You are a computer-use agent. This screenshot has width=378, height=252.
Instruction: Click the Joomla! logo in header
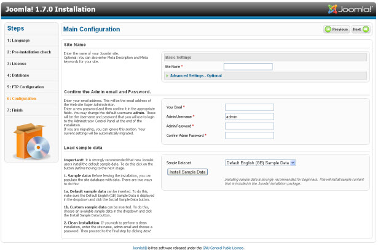click(351, 9)
